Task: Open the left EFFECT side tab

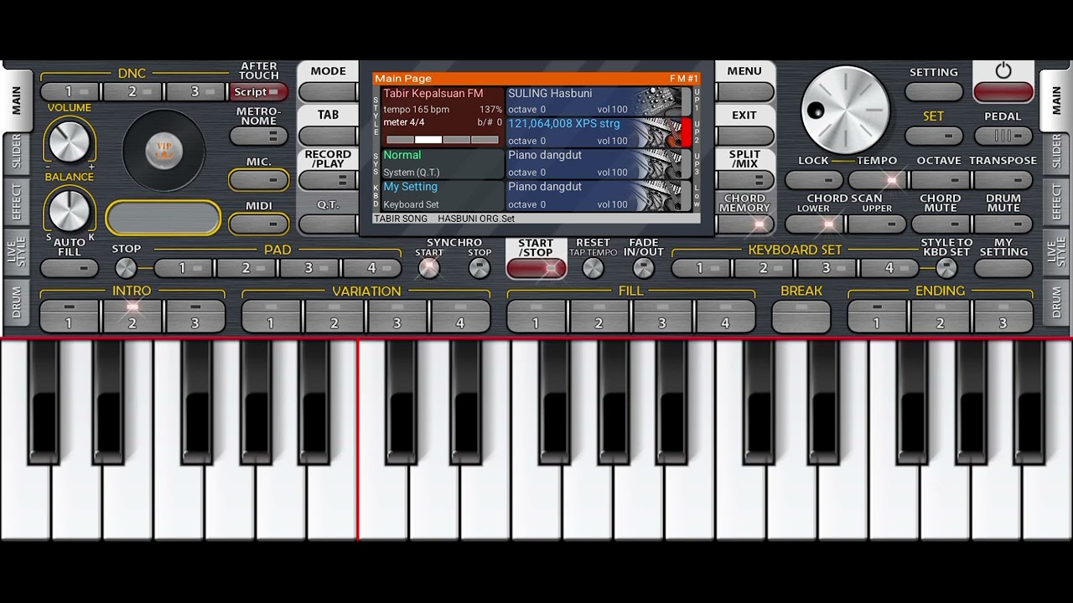Action: click(16, 202)
